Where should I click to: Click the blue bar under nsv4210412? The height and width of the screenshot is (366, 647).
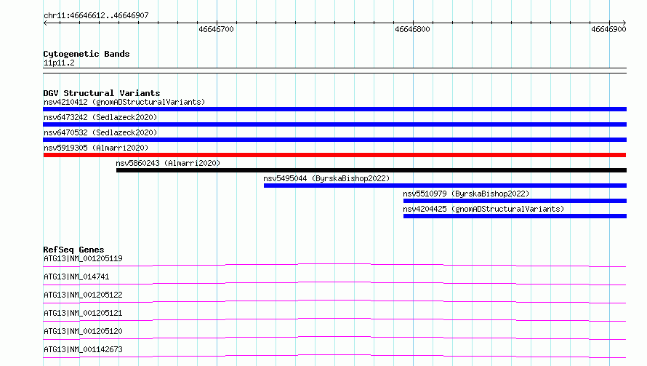(x=334, y=109)
